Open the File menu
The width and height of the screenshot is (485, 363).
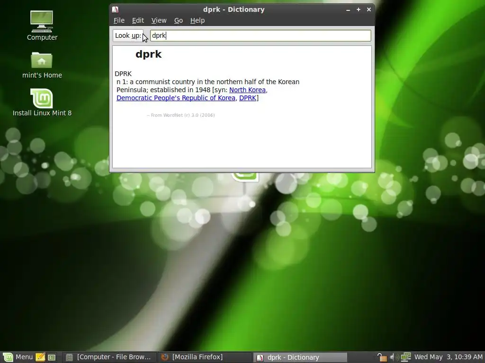pyautogui.click(x=119, y=20)
